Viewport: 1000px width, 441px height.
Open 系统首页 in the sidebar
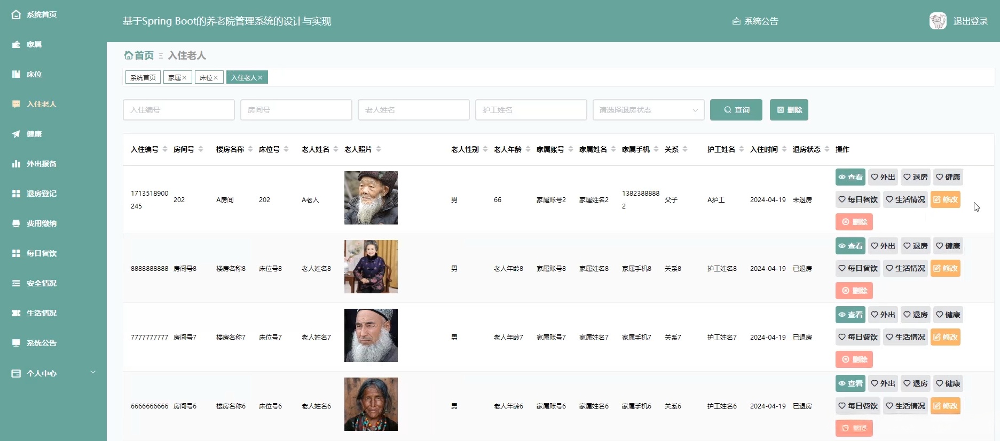(x=34, y=14)
